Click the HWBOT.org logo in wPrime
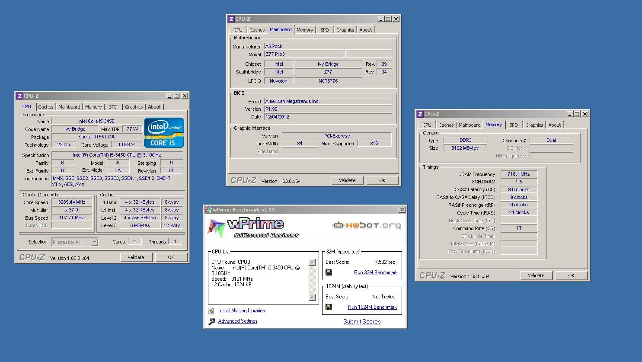The height and width of the screenshot is (362, 642). (367, 225)
